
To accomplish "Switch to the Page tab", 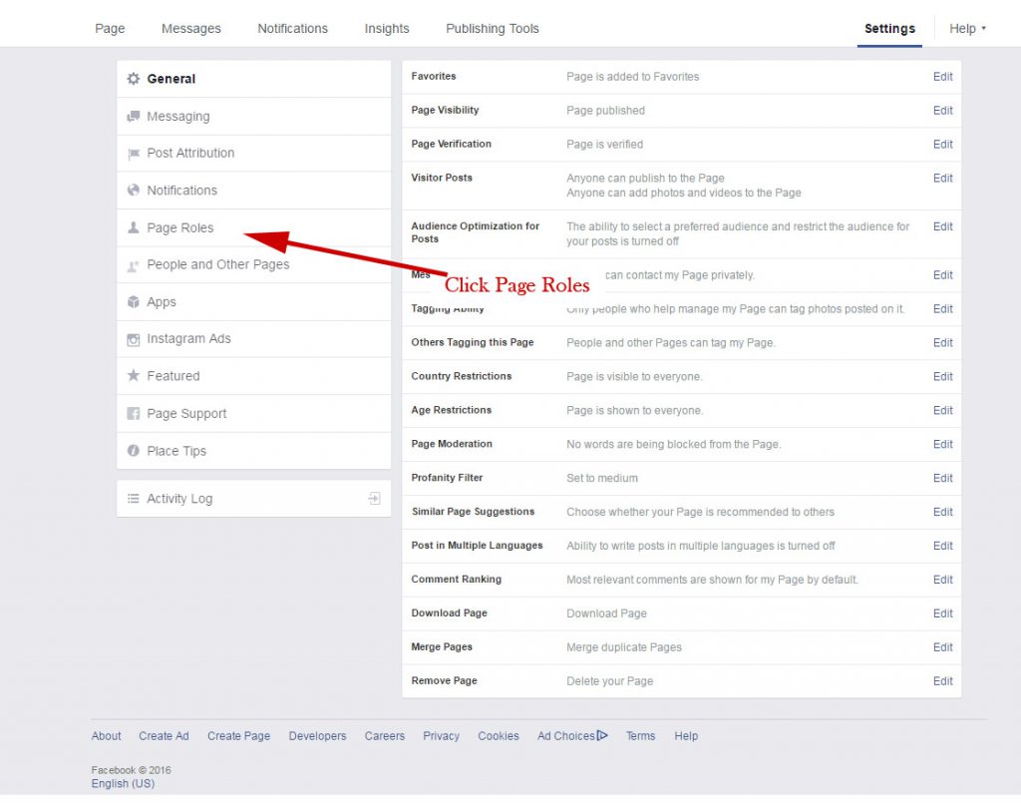I will (x=110, y=29).
